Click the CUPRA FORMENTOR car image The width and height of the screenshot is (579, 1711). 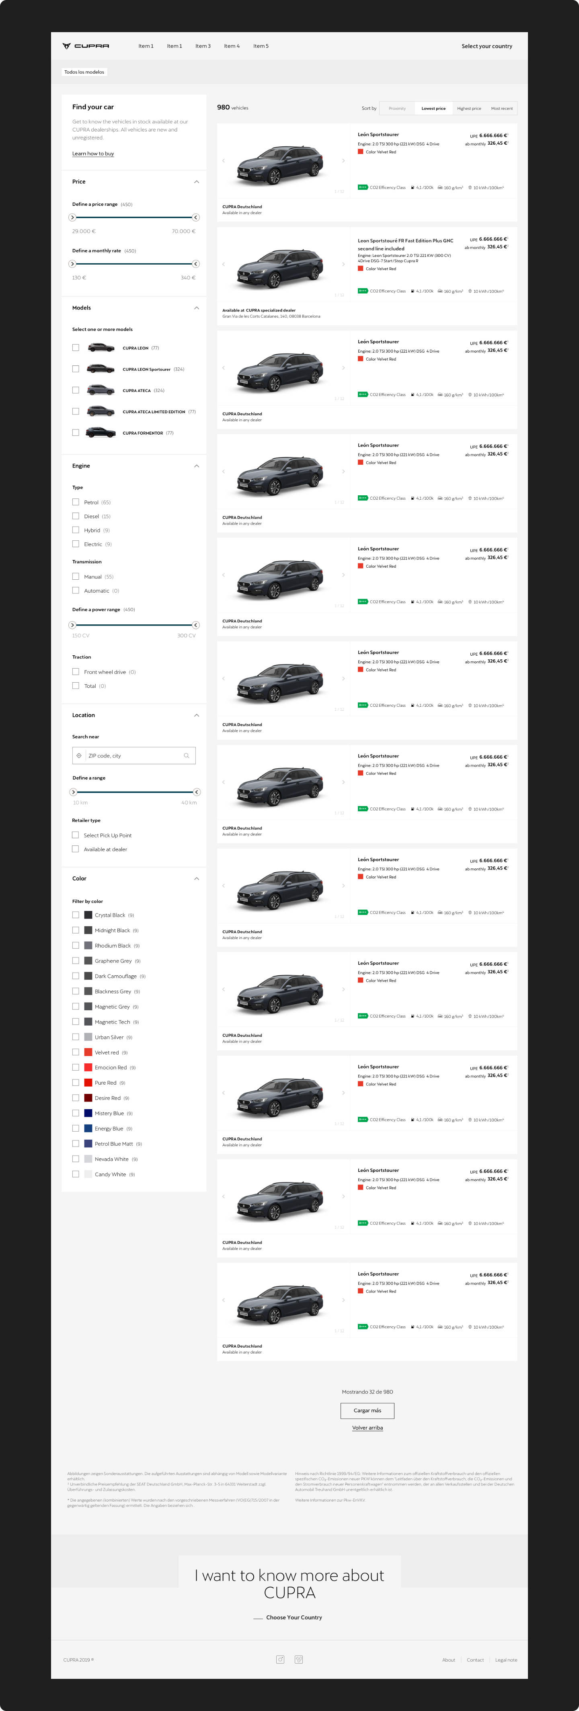[x=101, y=433]
